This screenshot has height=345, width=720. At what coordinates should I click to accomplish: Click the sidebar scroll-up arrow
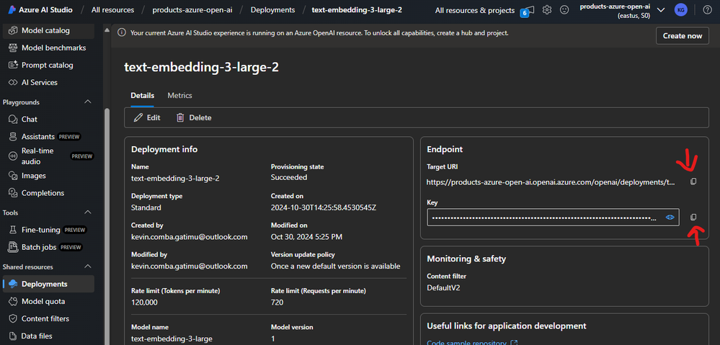tap(107, 30)
